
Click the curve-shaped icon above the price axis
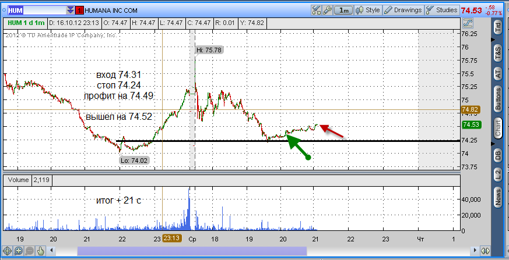pyautogui.click(x=468, y=23)
